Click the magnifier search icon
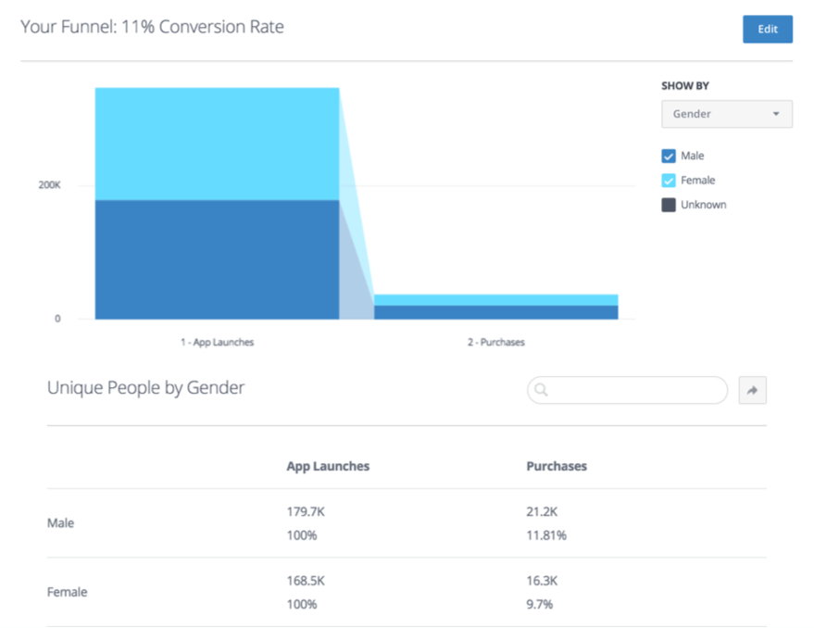This screenshot has height=628, width=814. pos(541,390)
